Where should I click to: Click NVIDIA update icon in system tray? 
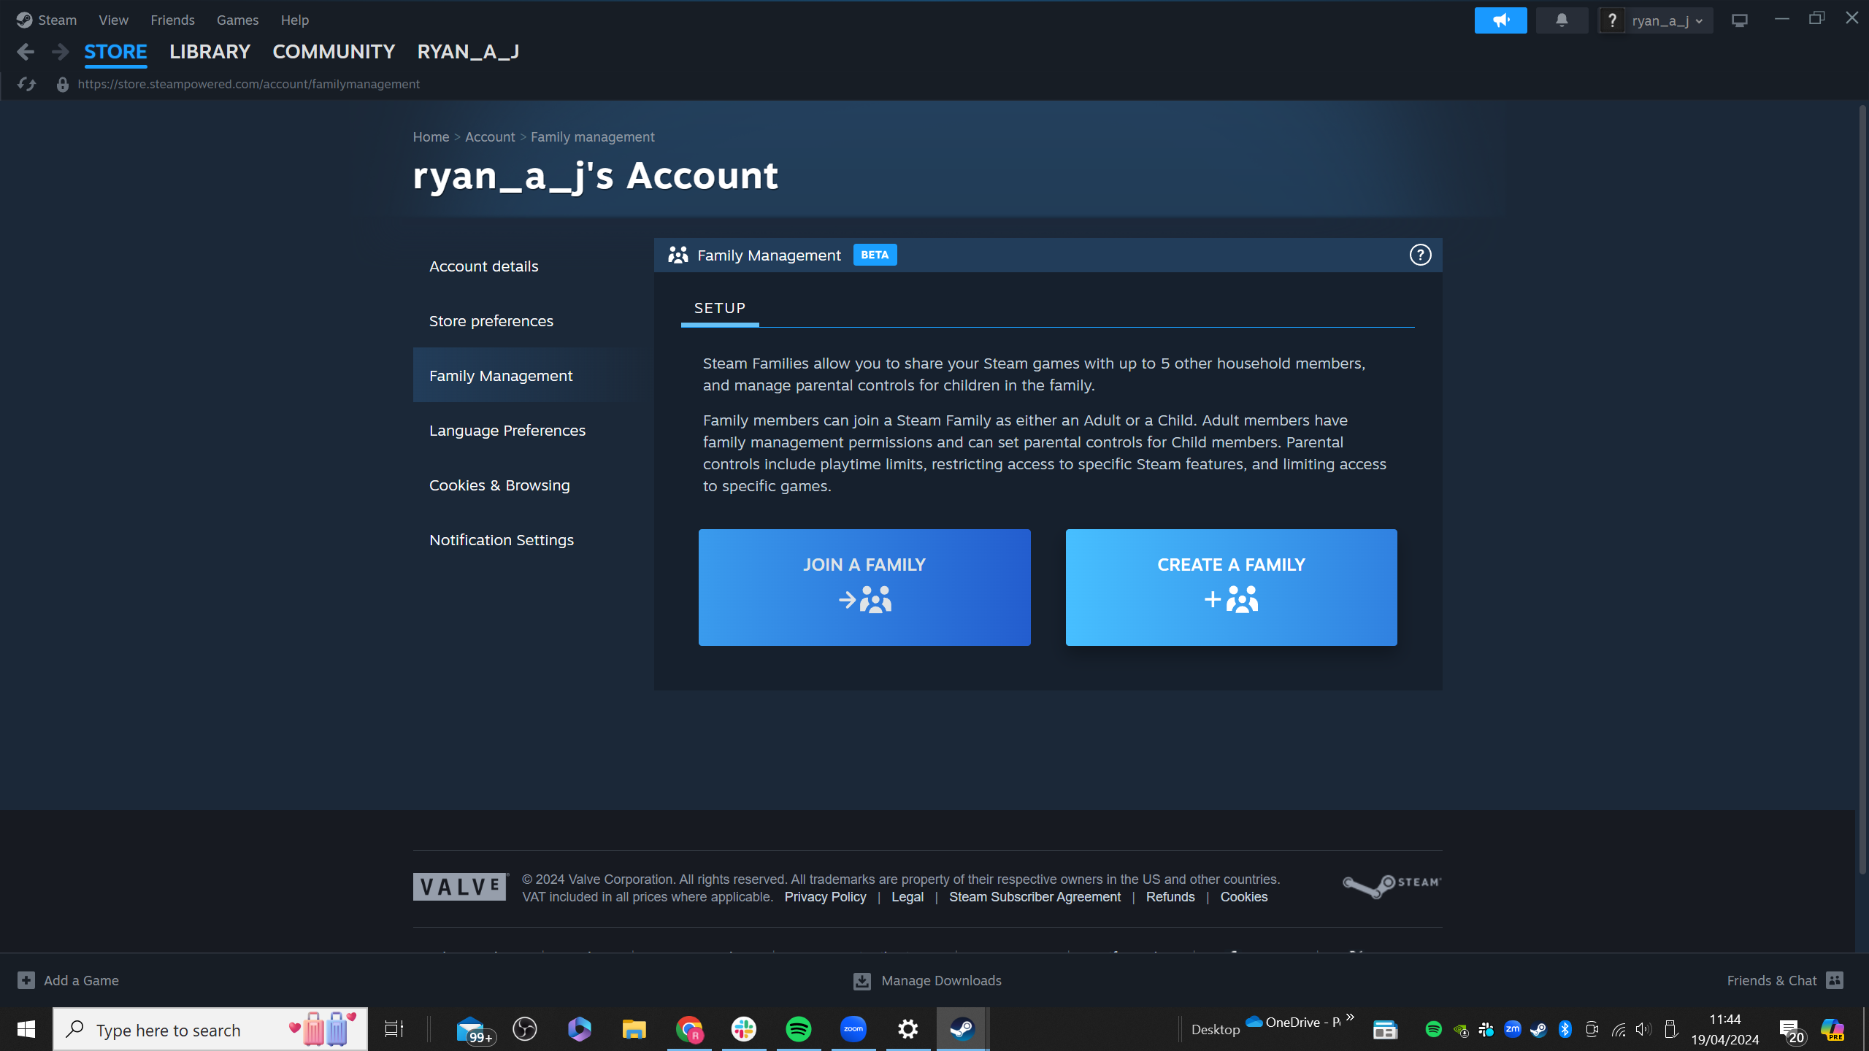pyautogui.click(x=1460, y=1030)
